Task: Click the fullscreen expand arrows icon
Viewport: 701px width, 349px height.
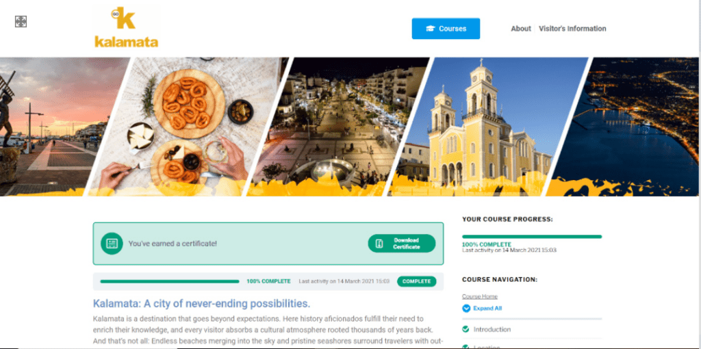Action: [21, 21]
